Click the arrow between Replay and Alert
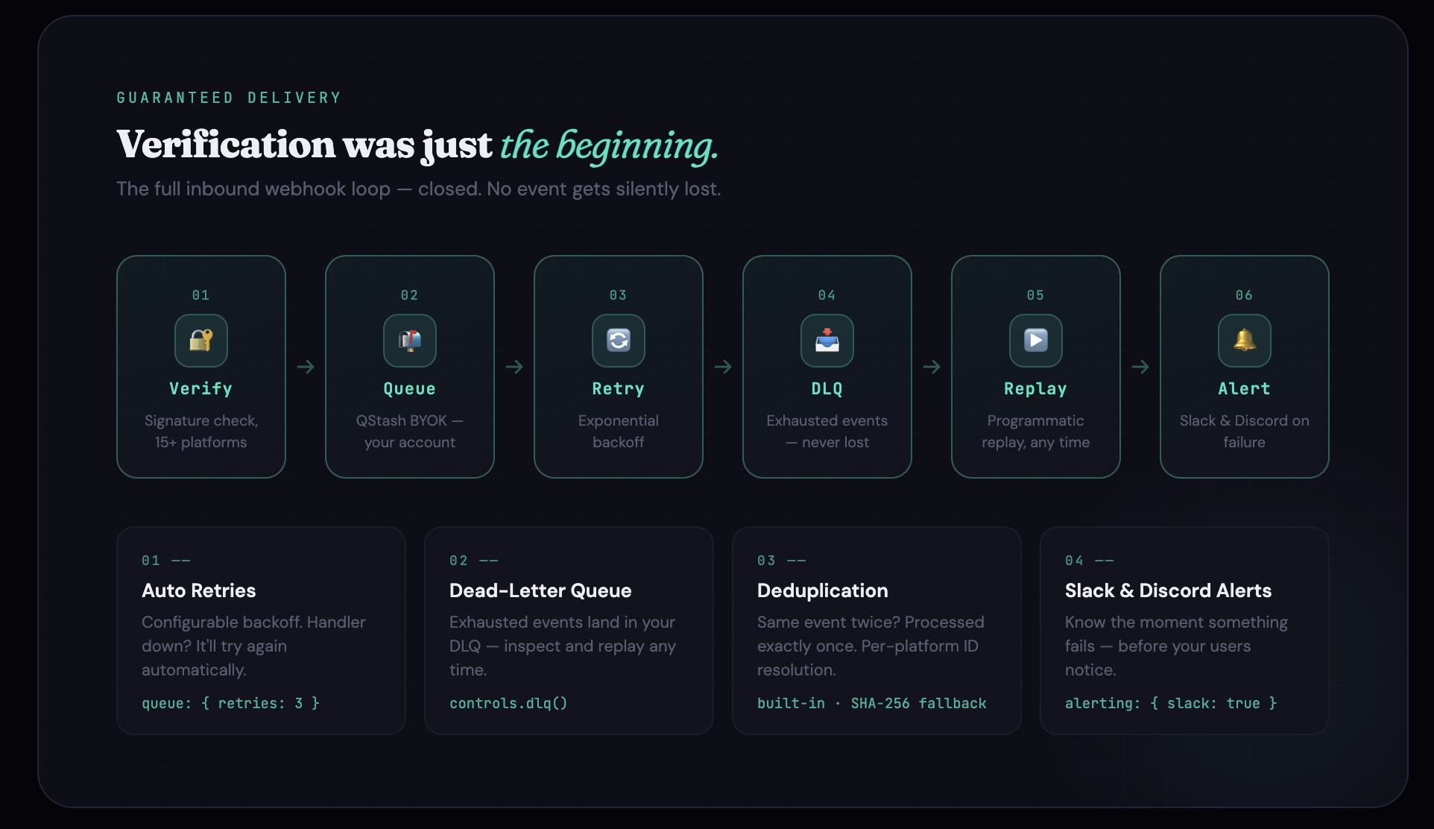 click(1140, 366)
